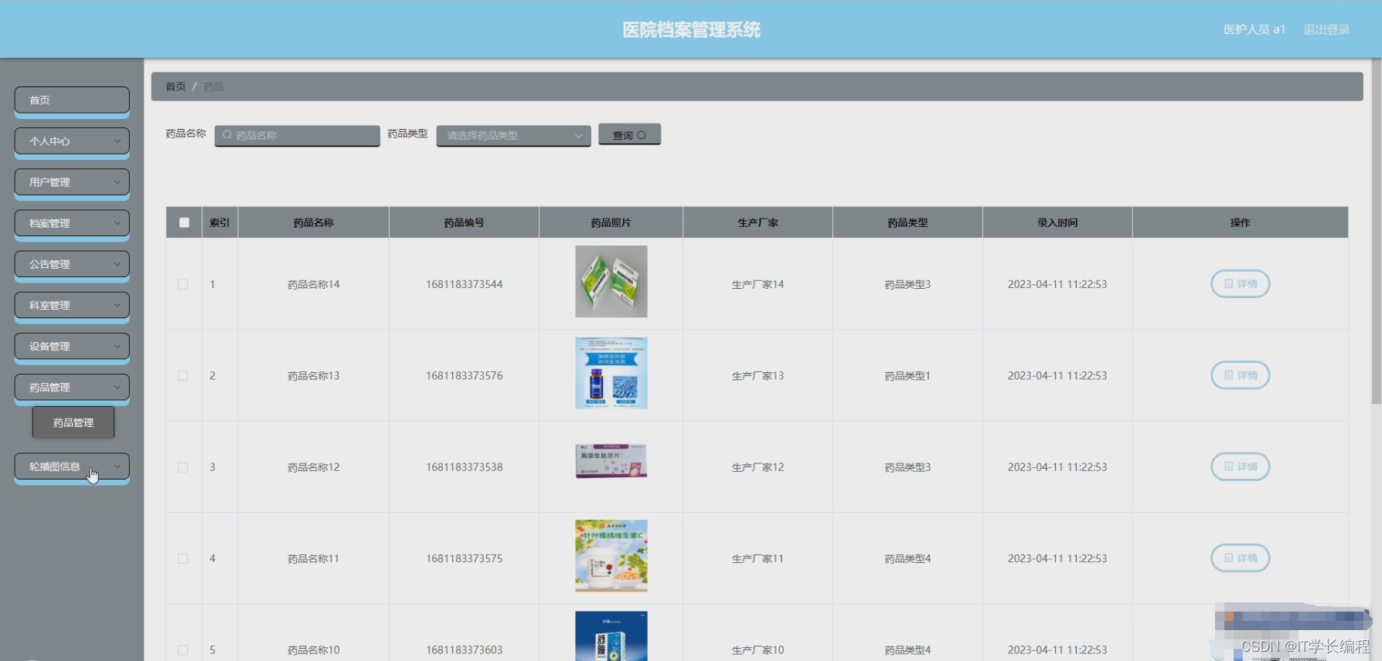Check the row checkbox for 药品名称11
The image size is (1382, 661).
coord(183,558)
